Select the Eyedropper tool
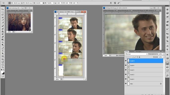The width and height of the screenshot is (170, 95). pyautogui.click(x=3, y=23)
